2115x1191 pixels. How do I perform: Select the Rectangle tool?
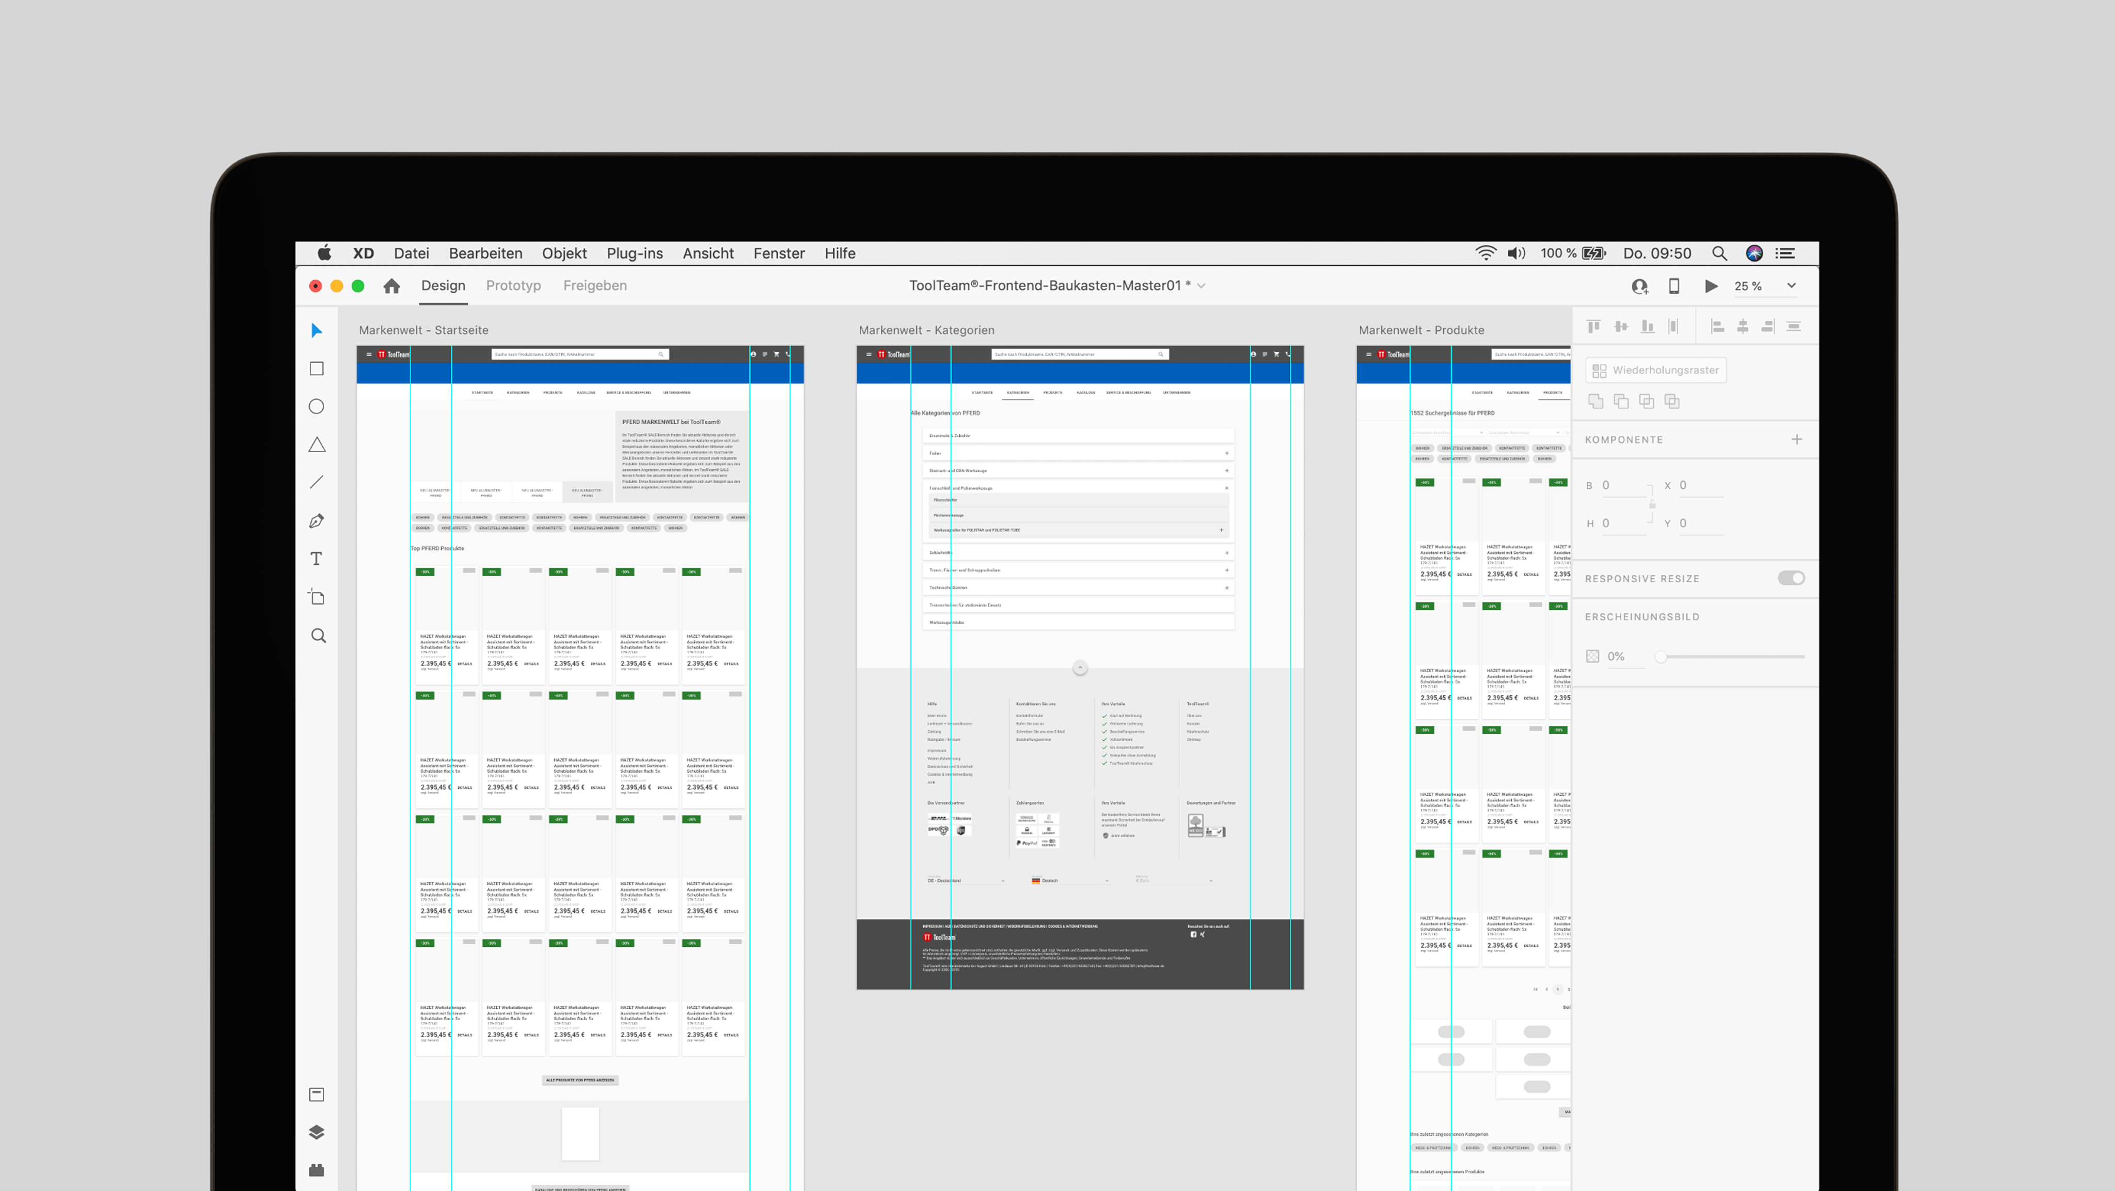coord(317,369)
